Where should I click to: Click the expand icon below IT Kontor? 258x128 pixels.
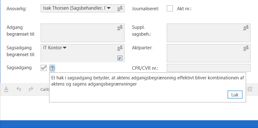pyautogui.click(x=120, y=58)
